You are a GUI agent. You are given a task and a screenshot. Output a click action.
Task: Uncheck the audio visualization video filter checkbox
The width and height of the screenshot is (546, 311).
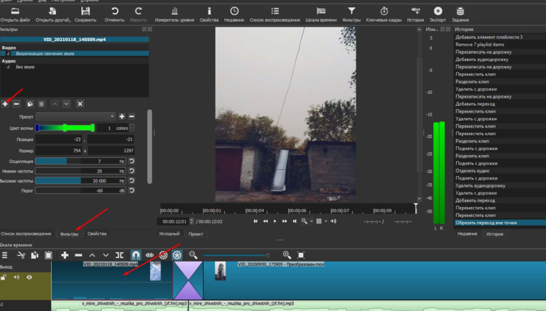[9, 54]
